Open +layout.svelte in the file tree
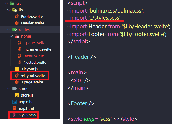 33,76
